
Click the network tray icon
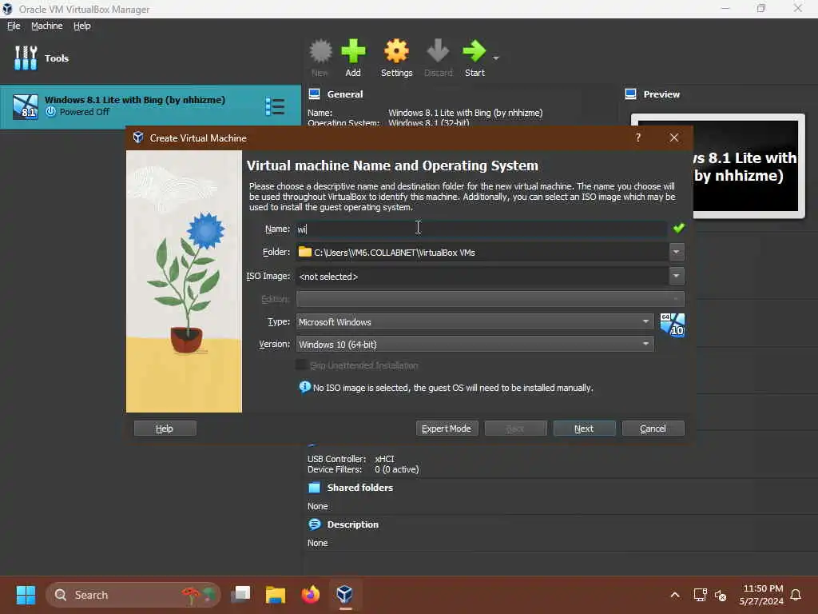click(x=700, y=595)
